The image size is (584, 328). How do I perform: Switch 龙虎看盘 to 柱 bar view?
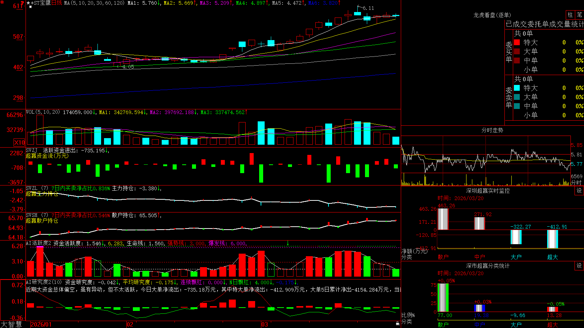point(570,15)
